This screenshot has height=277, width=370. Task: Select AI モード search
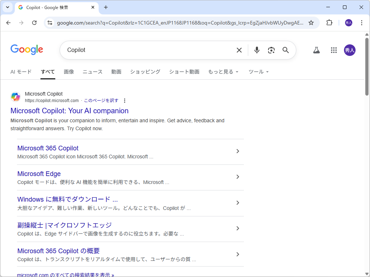pyautogui.click(x=21, y=72)
